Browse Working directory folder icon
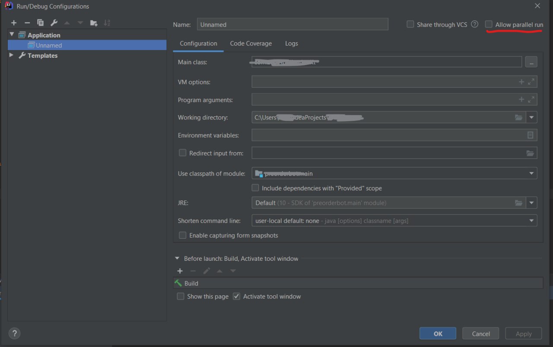The width and height of the screenshot is (553, 347). click(x=519, y=117)
